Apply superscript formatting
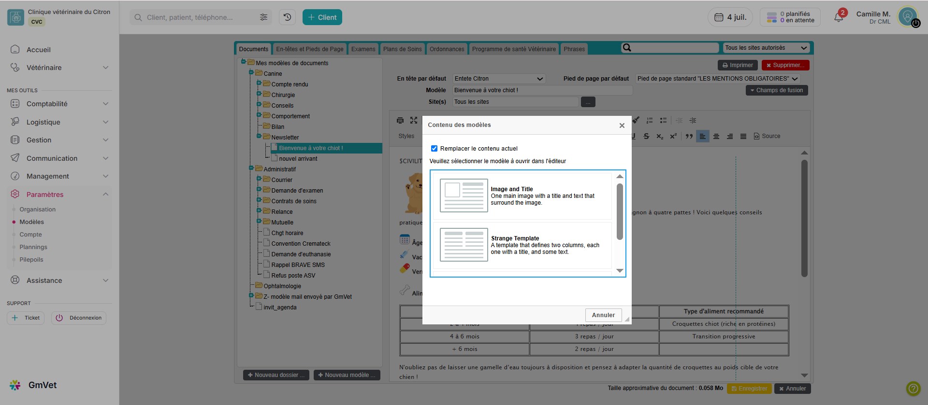The image size is (928, 405). (673, 136)
